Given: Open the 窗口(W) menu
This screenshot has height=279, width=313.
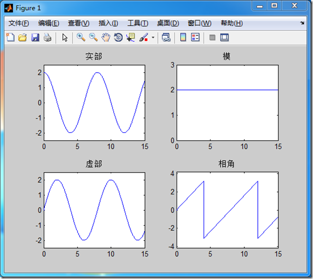Looking at the screenshot, I should (200, 23).
